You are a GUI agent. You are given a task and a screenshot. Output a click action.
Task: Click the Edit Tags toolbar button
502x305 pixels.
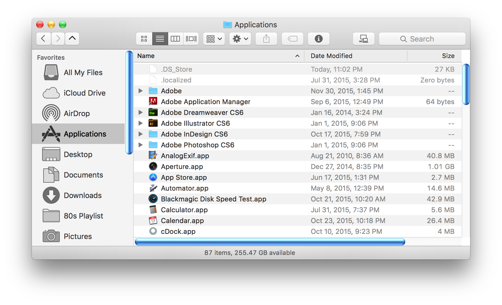point(293,39)
